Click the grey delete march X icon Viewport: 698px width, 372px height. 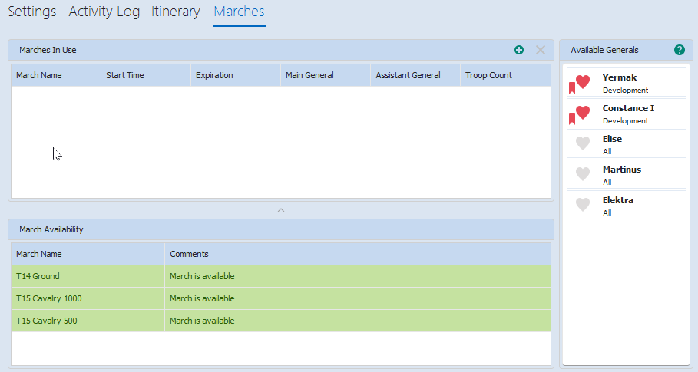(541, 50)
